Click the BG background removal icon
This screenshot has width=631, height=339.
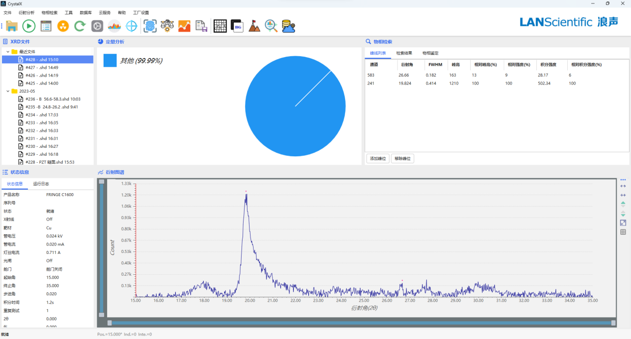(x=237, y=26)
